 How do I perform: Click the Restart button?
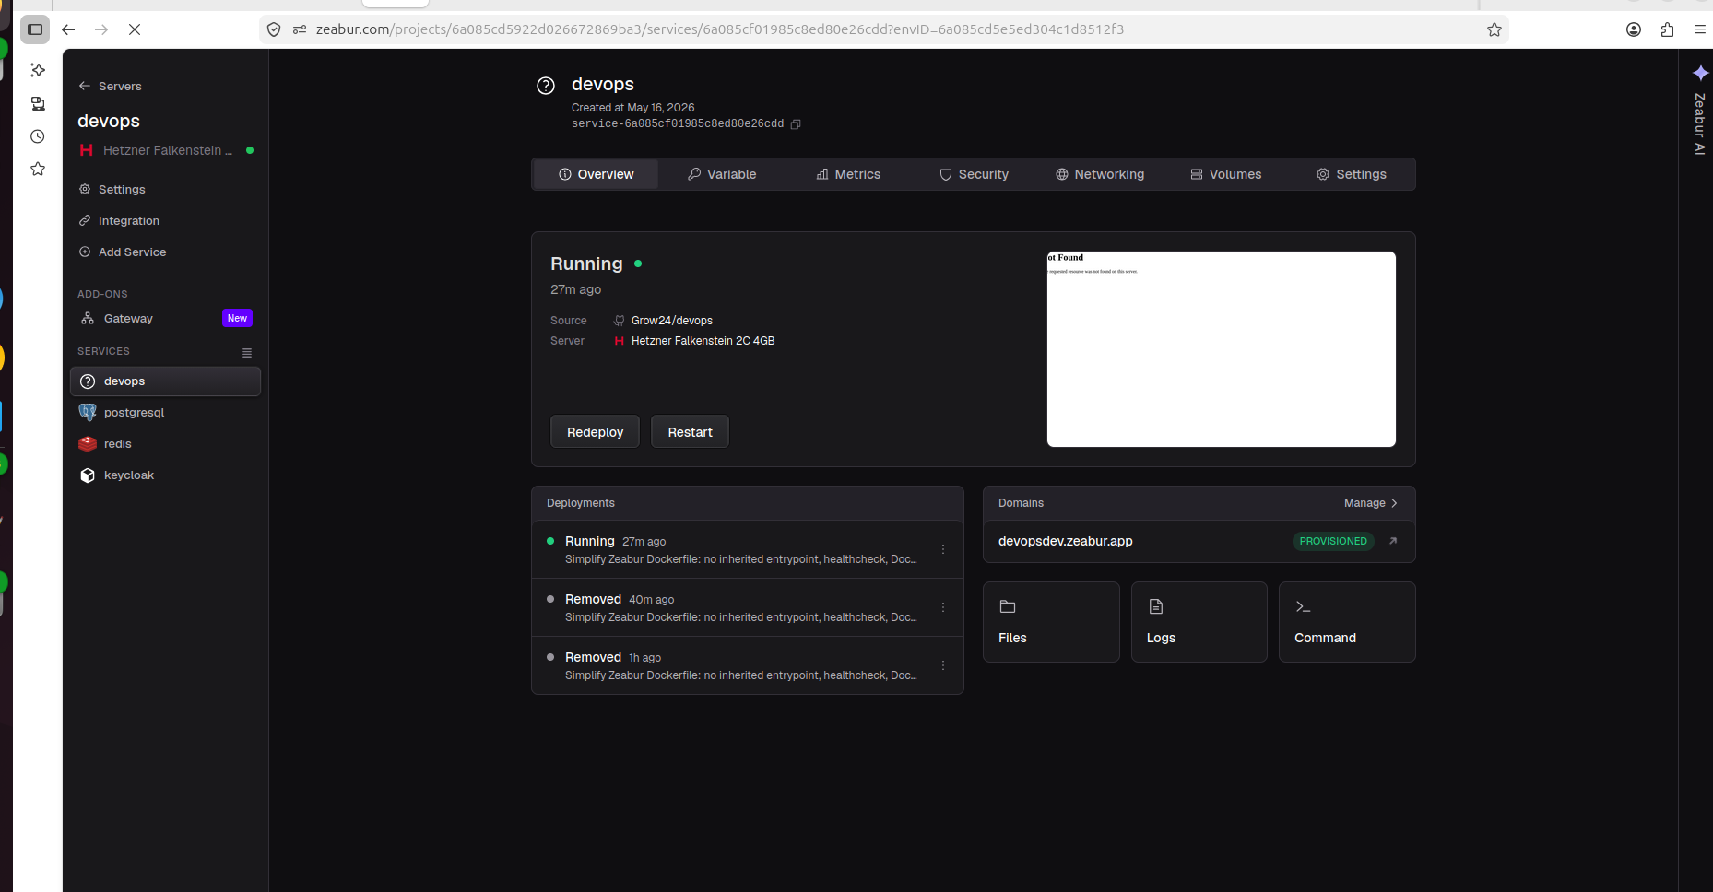(690, 432)
